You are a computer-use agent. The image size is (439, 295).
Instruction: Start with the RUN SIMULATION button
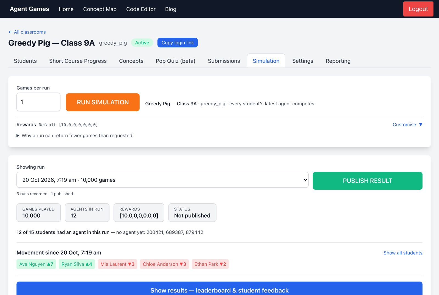pos(103,102)
